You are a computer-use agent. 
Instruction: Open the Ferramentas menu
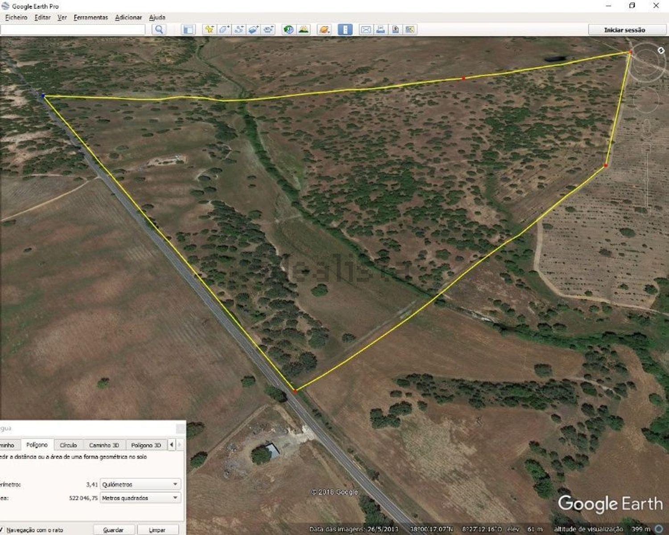coord(91,17)
